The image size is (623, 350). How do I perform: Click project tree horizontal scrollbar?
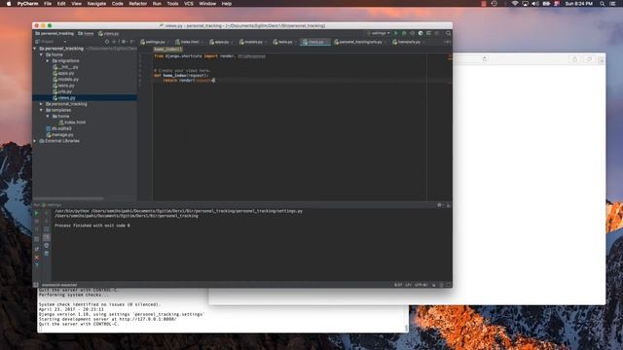coord(68,198)
